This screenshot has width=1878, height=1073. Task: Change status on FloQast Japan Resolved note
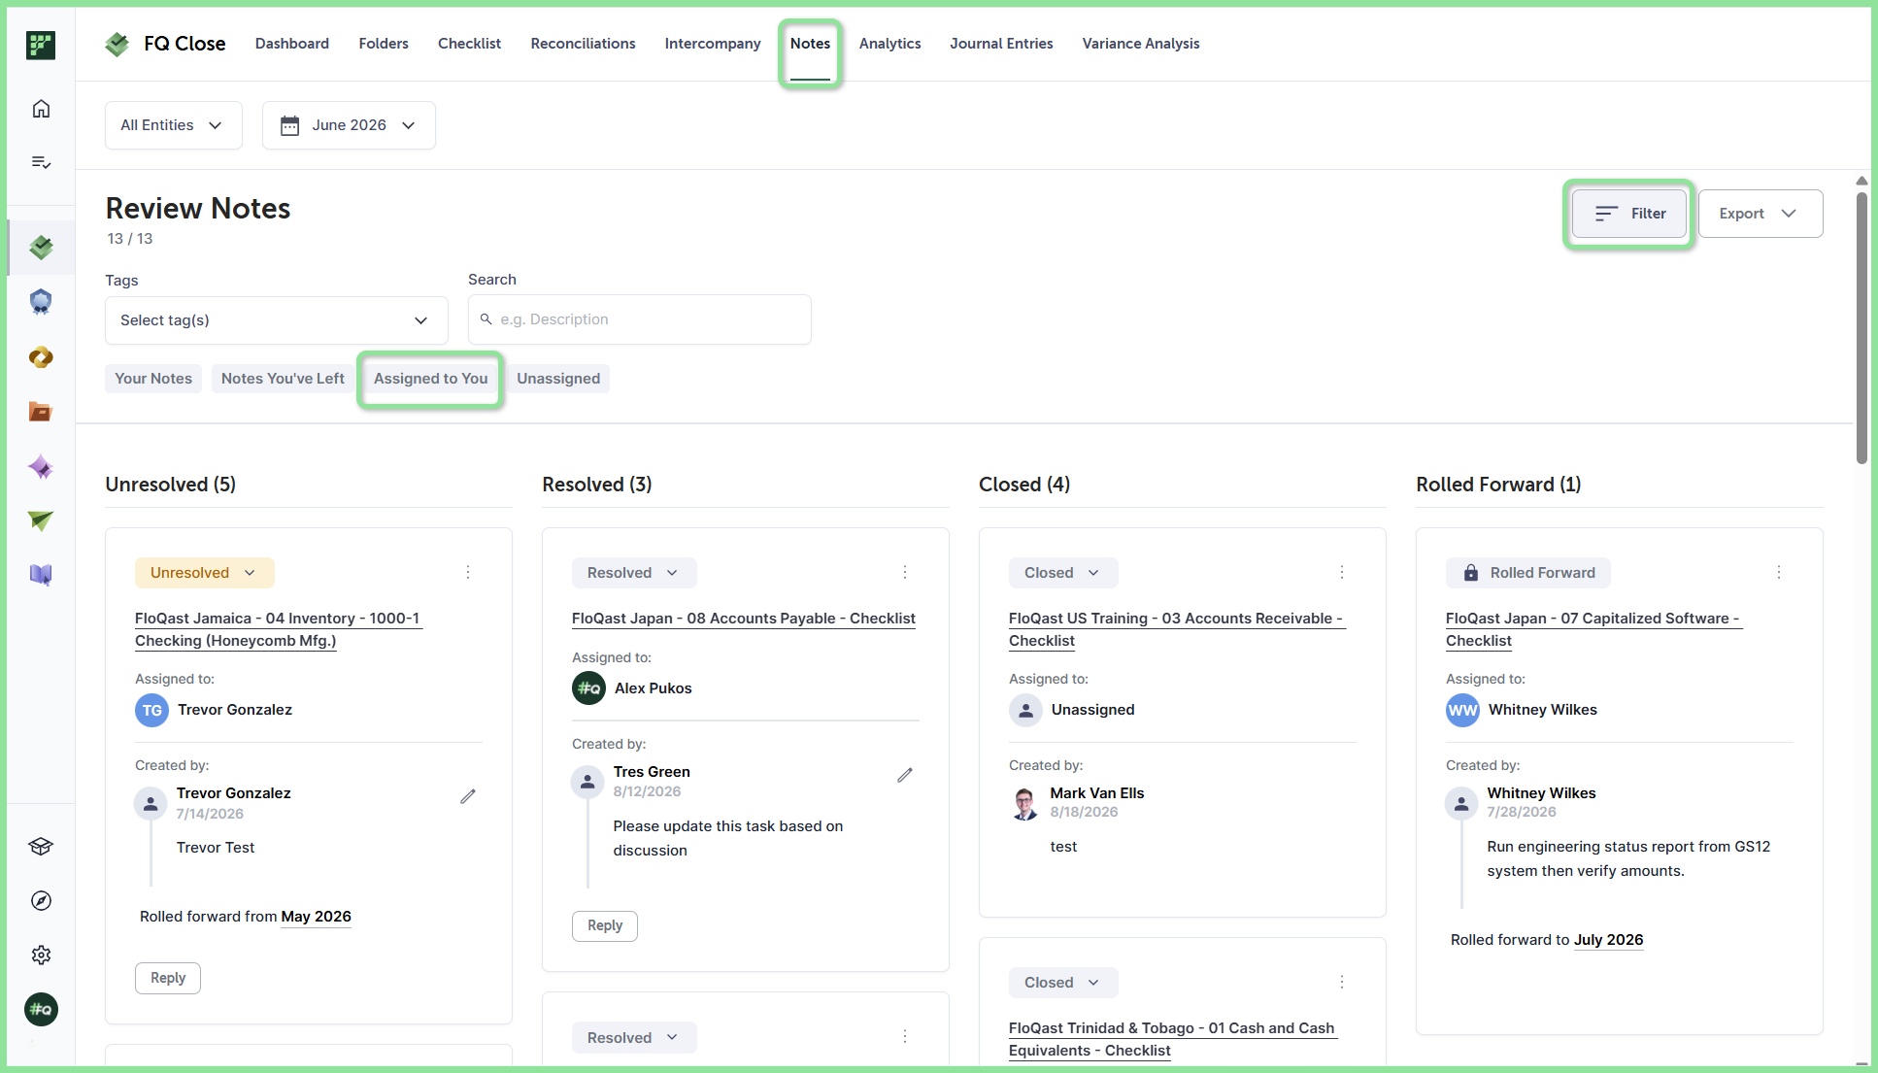634,573
